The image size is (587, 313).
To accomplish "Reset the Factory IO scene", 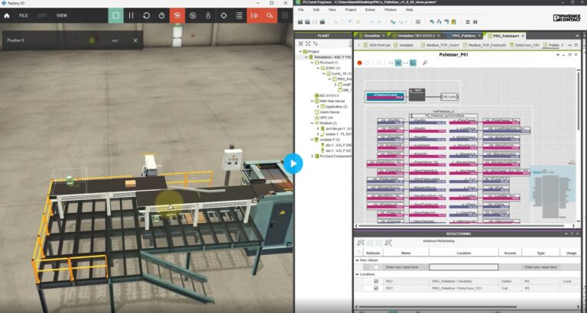I will [x=147, y=16].
